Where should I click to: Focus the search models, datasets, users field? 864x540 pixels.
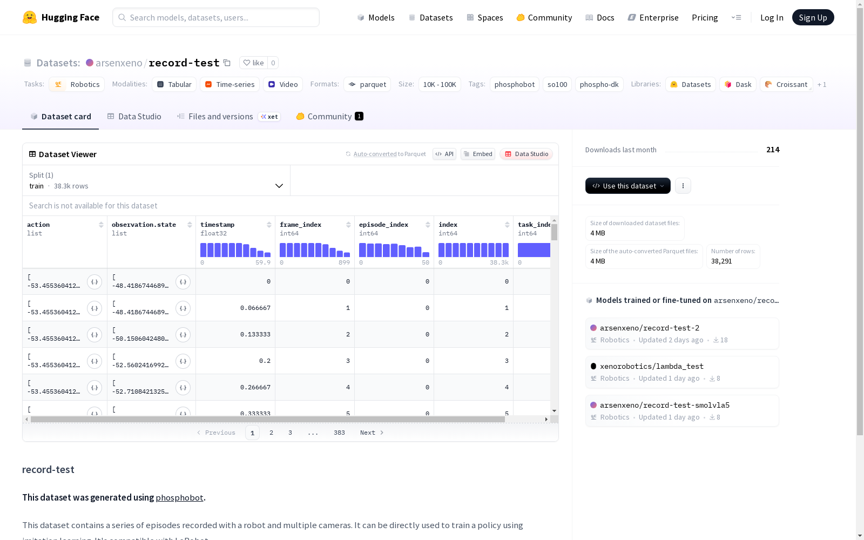pyautogui.click(x=216, y=17)
